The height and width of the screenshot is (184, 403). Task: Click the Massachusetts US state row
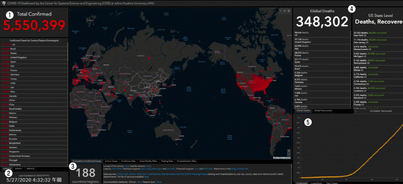tap(378, 48)
